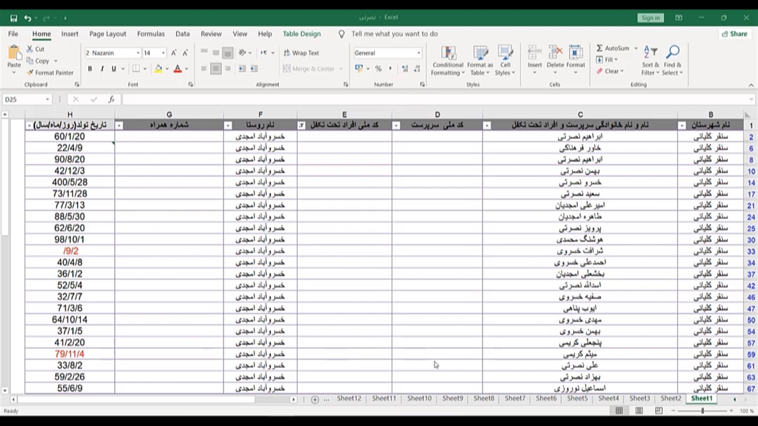Switch to the Sheet12 worksheet tab

(x=349, y=399)
